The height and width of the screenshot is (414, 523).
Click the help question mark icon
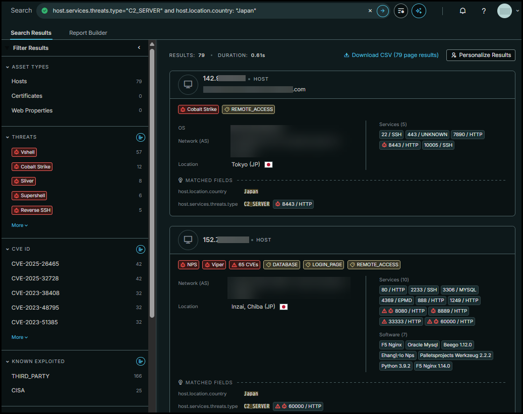click(484, 11)
